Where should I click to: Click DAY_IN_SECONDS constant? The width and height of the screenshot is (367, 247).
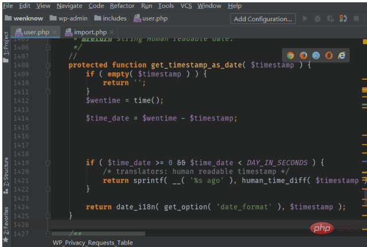[x=277, y=163]
